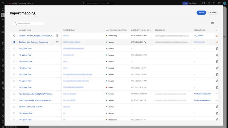
Task: Open the Prod (VA7) sandbox switcher
Action: 190,3
